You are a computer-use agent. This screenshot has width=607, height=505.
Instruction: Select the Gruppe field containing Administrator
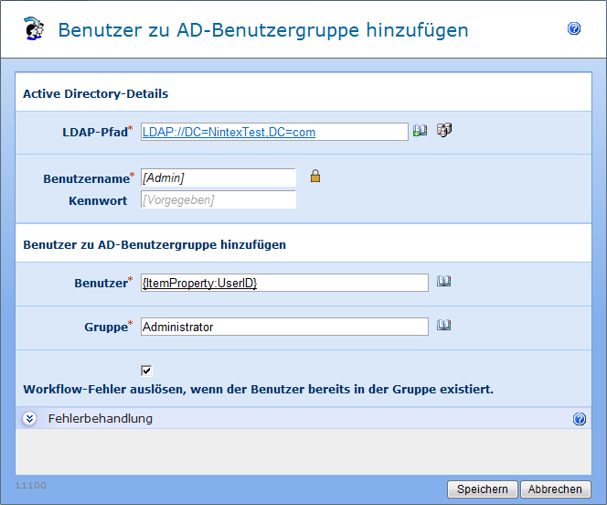[x=284, y=327]
